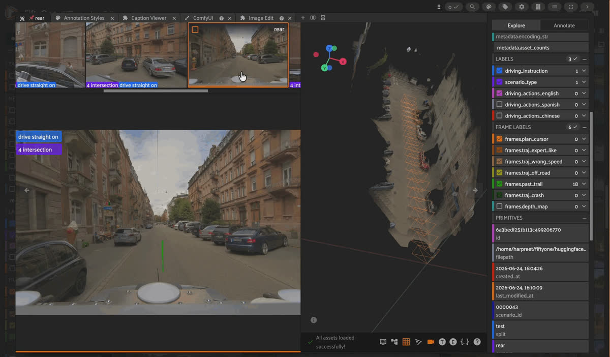This screenshot has width=610, height=357.
Task: Click the orange camera icon in 3D viewer
Action: tap(431, 342)
